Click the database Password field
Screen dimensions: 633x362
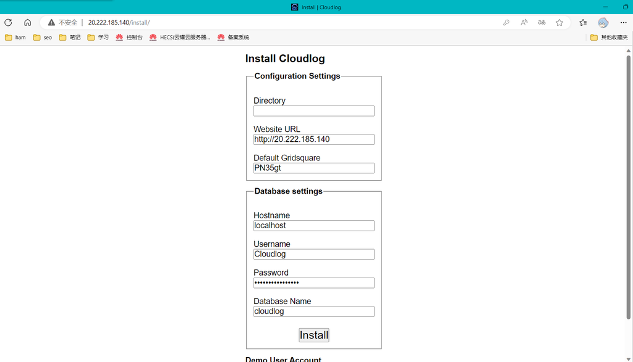pyautogui.click(x=313, y=282)
